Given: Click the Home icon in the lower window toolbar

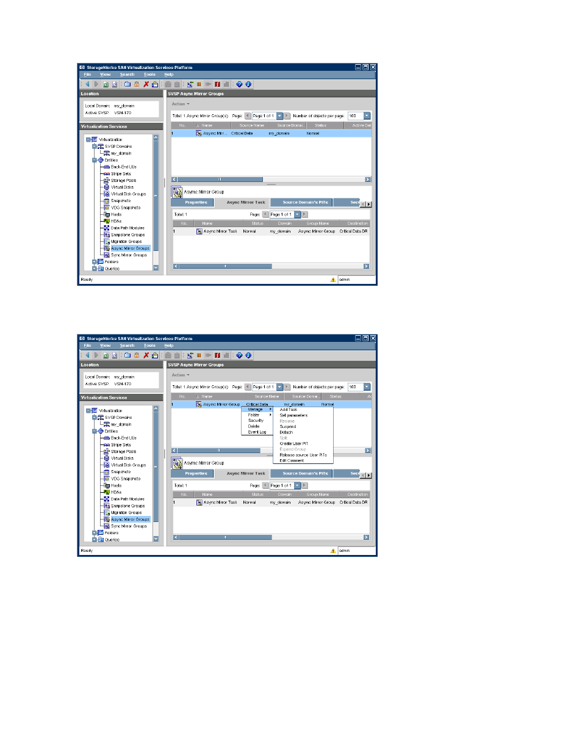Looking at the screenshot, I should pos(155,355).
